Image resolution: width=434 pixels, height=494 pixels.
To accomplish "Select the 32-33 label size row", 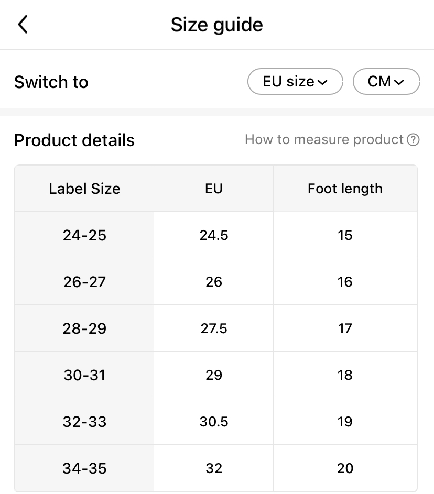I will click(84, 422).
